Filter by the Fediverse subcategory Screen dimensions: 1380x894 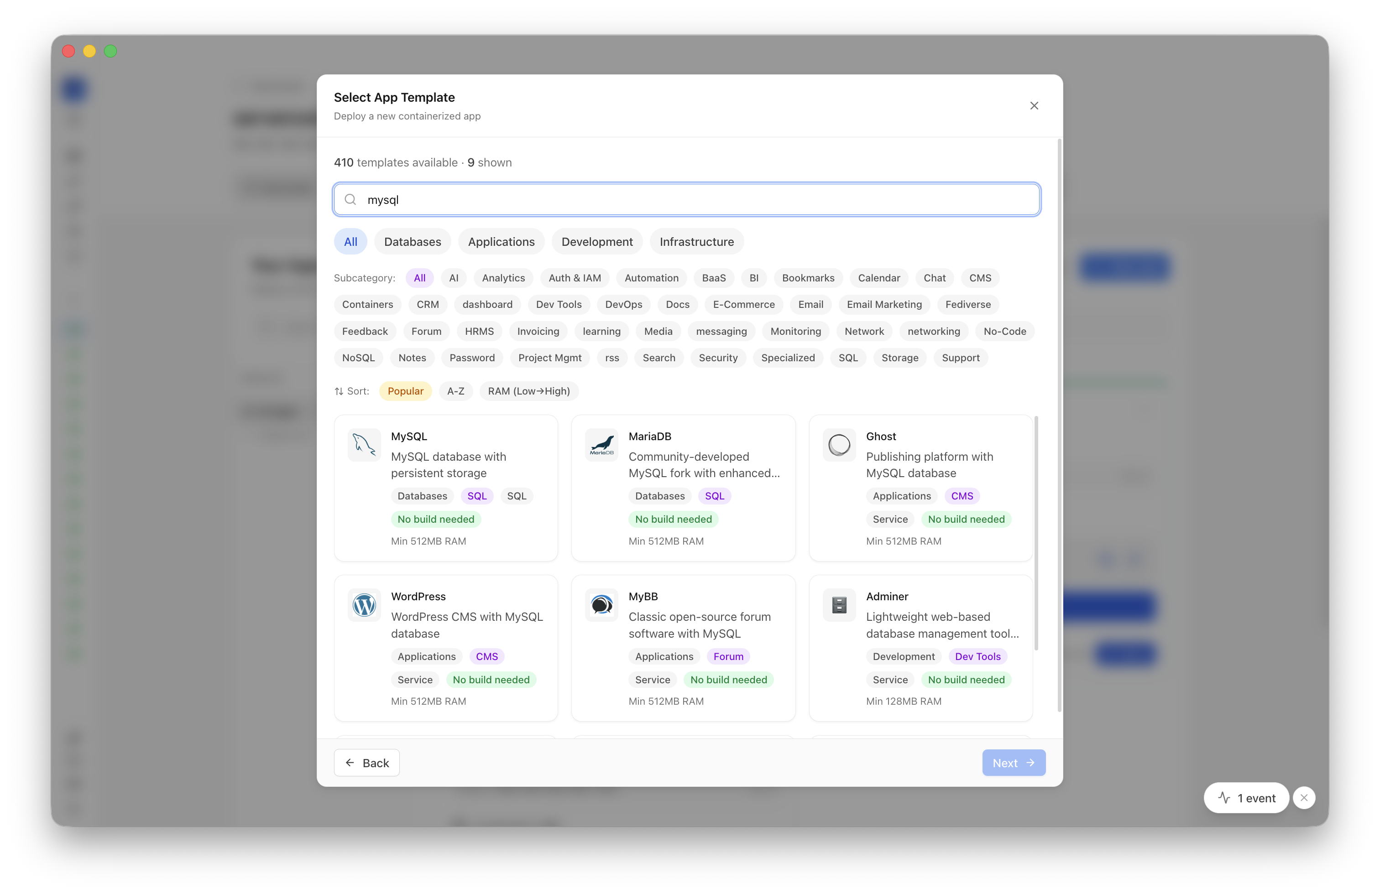click(968, 304)
